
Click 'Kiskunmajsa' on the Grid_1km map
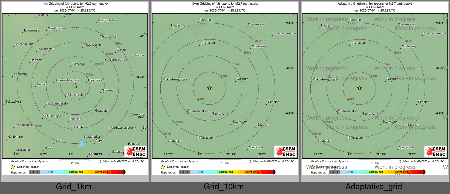[53, 116]
